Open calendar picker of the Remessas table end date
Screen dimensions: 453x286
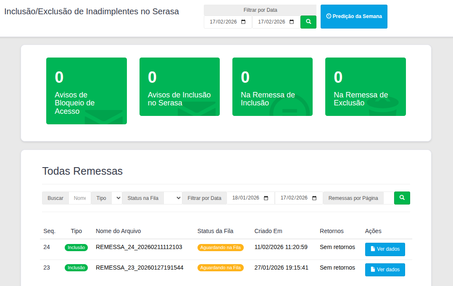coord(314,198)
